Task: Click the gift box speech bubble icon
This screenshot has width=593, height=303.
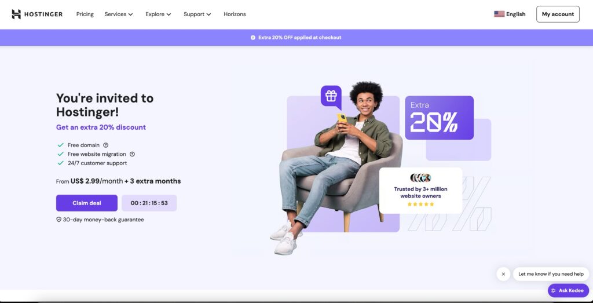Action: click(x=331, y=96)
